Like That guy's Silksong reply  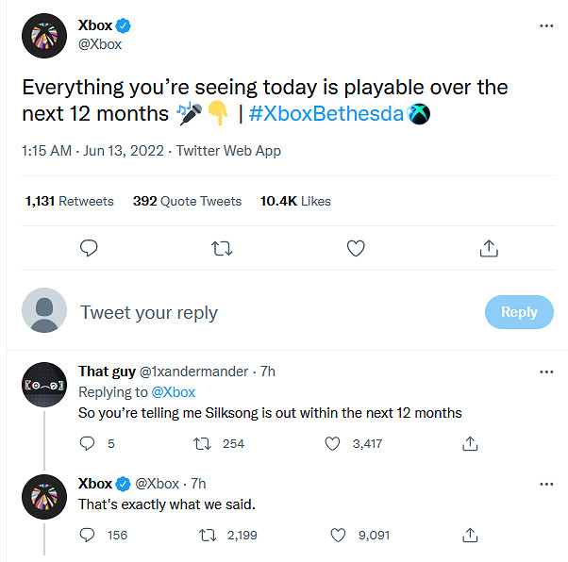(x=332, y=443)
